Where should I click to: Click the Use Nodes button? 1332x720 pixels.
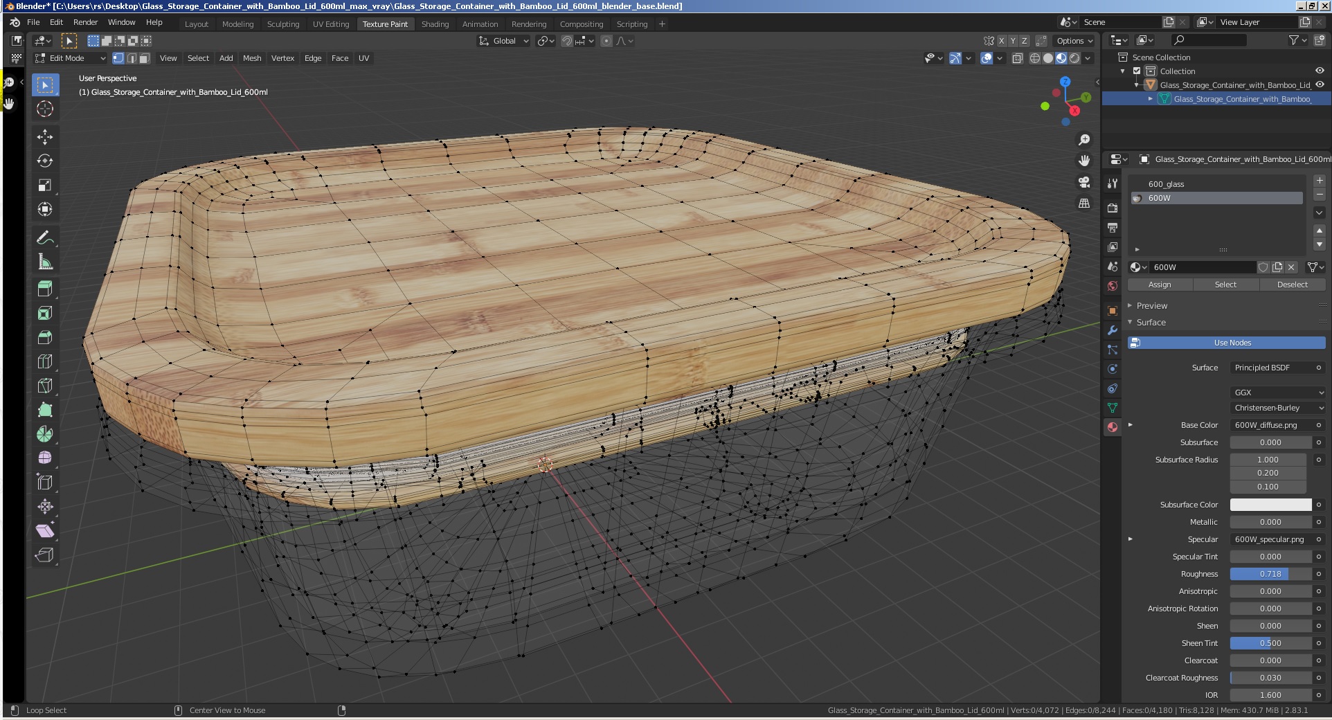coord(1227,343)
